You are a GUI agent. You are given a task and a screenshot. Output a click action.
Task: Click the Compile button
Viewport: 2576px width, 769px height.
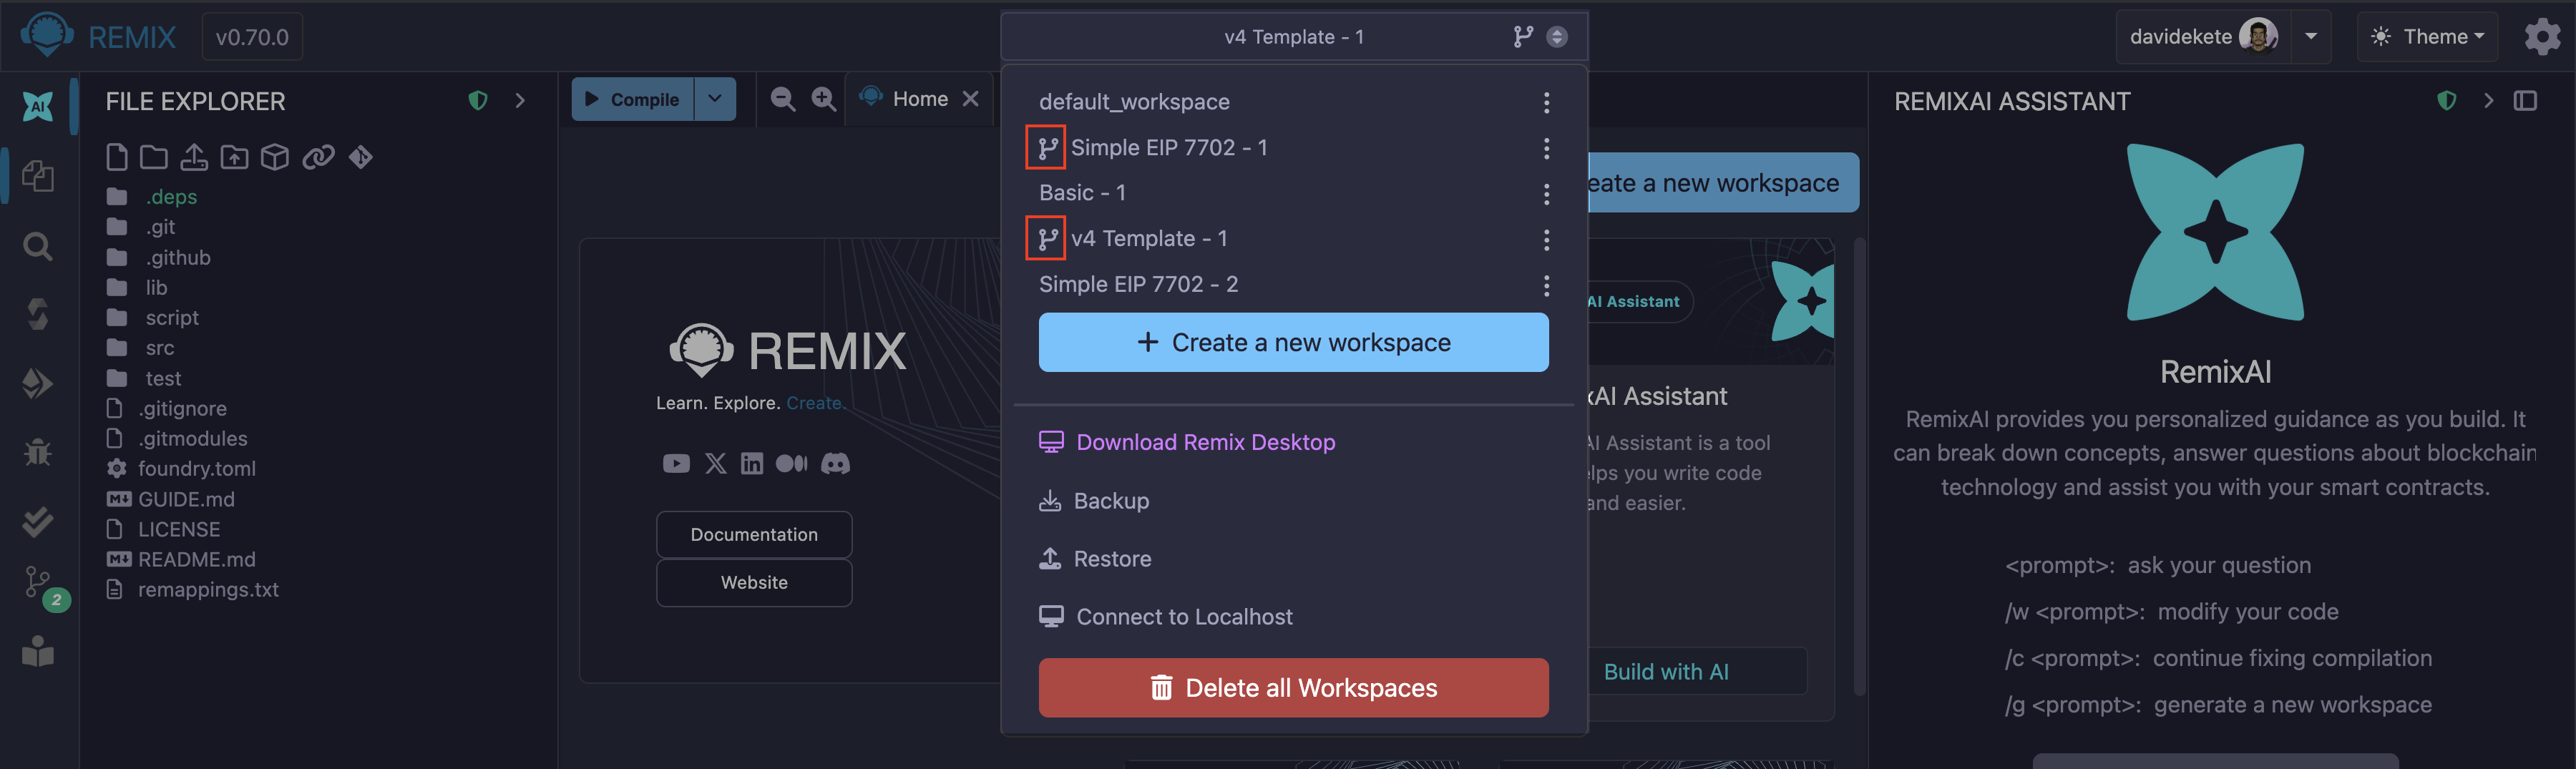(632, 99)
